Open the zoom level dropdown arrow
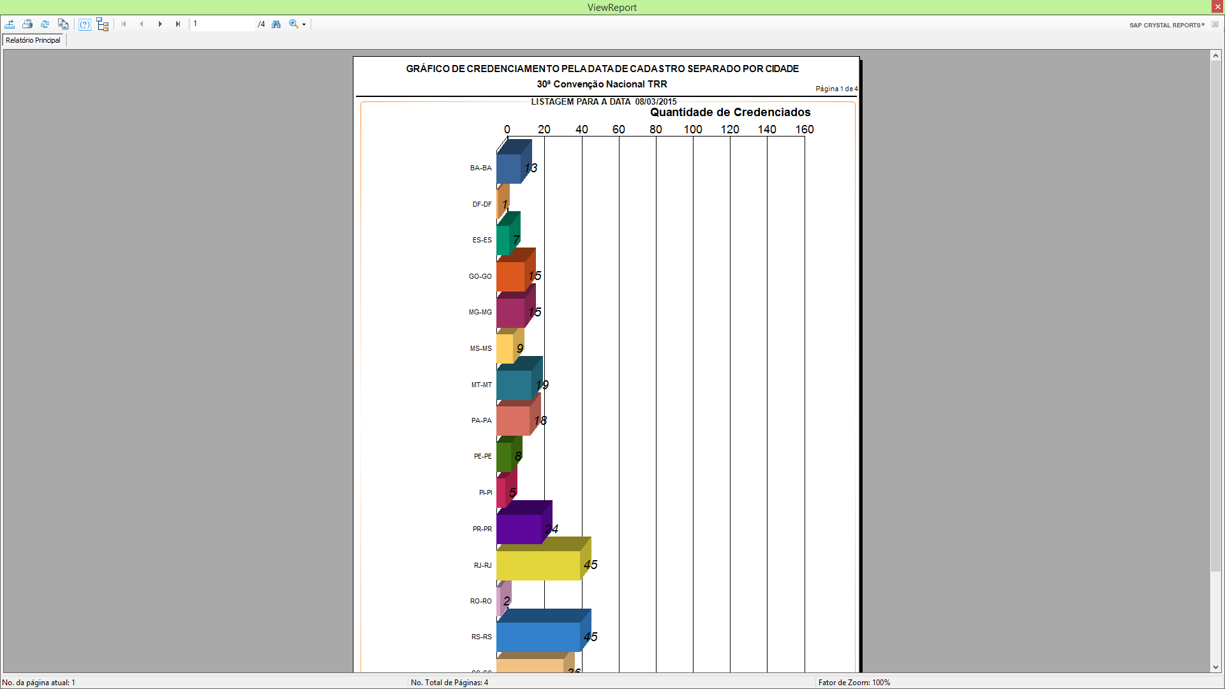Screen dimensions: 1225x689 point(304,25)
